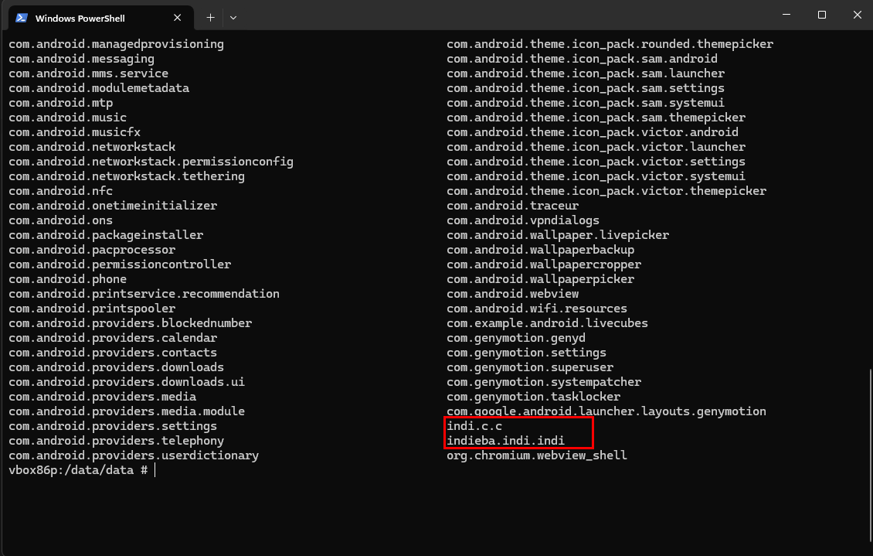Click the text com.android.music
Viewport: 873px width, 556px height.
67,118
